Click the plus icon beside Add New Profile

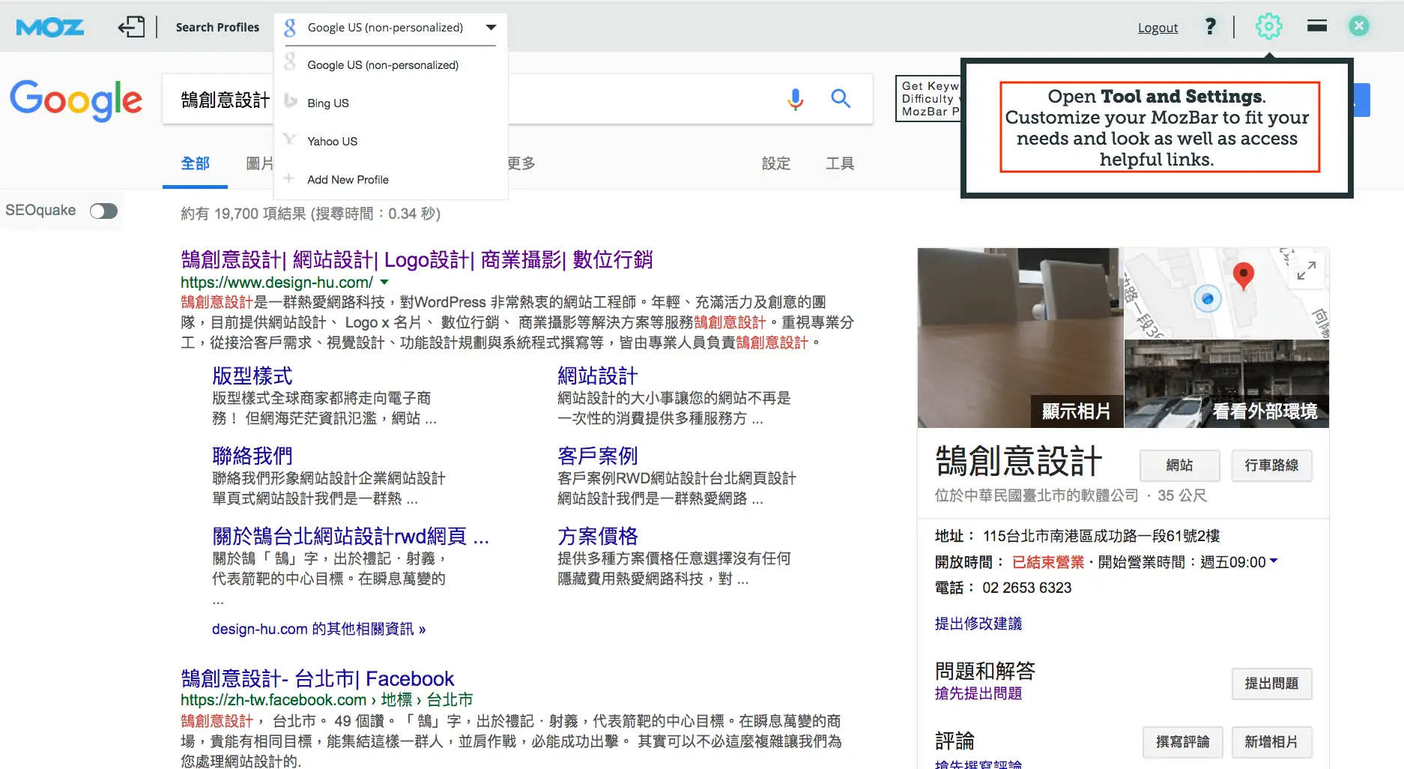coord(288,178)
